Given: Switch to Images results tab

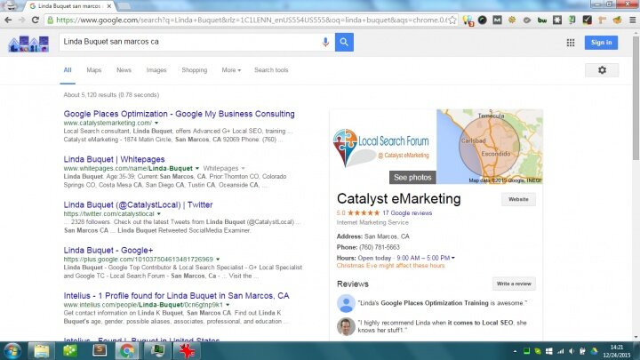Looking at the screenshot, I should 156,70.
